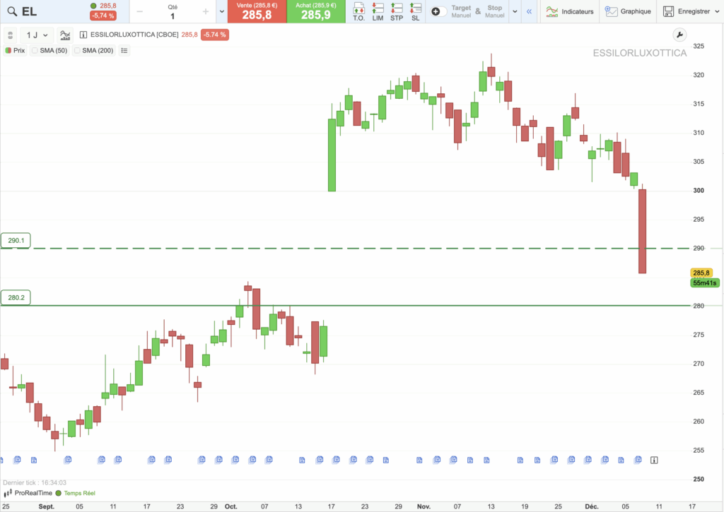Click the chart style icon beside timeframe
The width and height of the screenshot is (724, 512).
[x=65, y=35]
